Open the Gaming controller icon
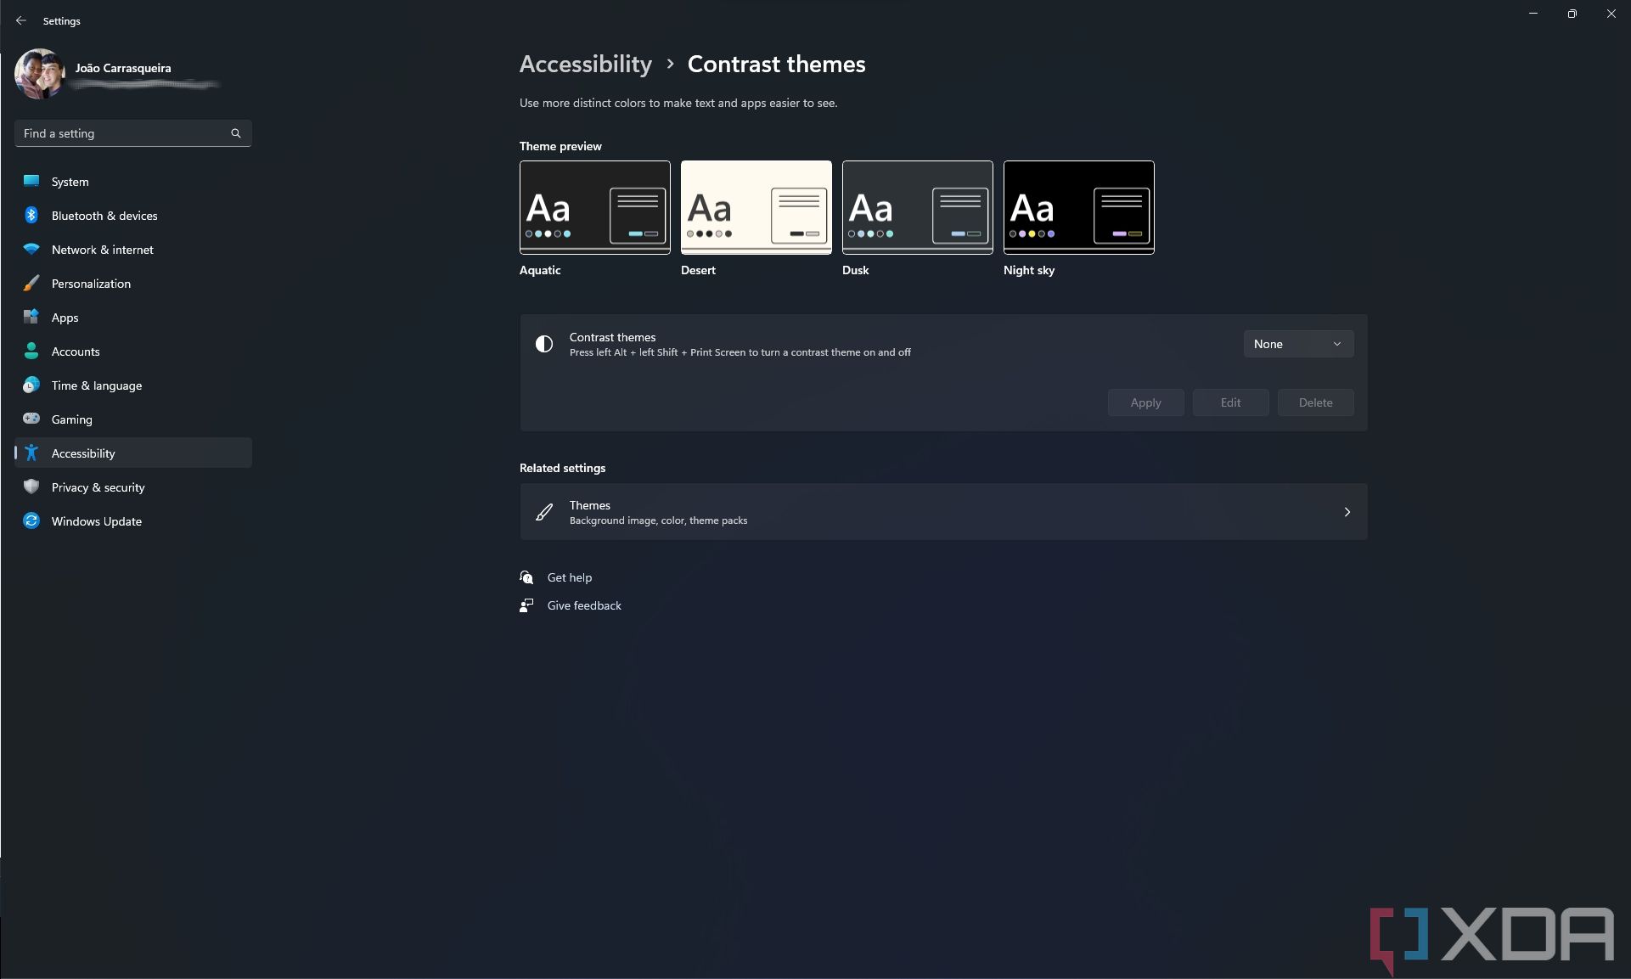1631x979 pixels. (x=31, y=419)
